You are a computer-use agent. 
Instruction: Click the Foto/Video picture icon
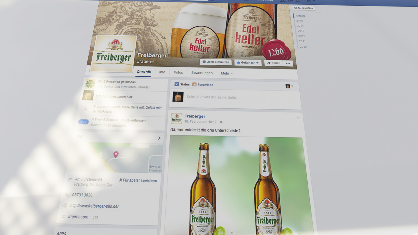click(194, 85)
